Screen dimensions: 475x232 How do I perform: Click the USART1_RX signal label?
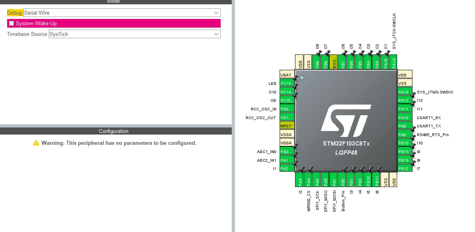point(429,118)
